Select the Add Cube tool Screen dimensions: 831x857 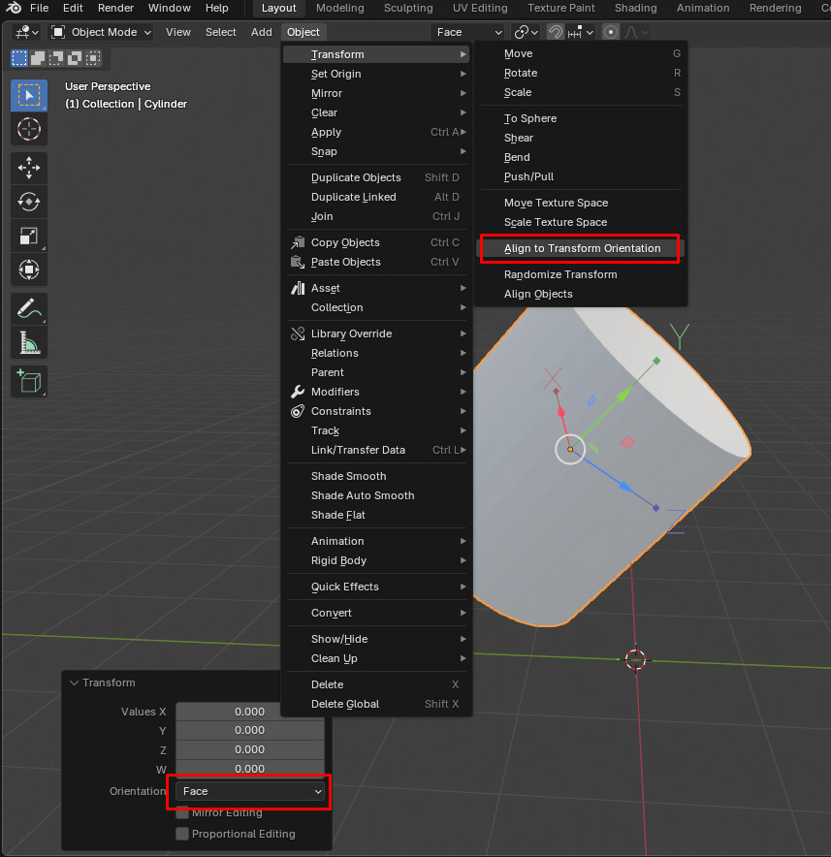29,381
